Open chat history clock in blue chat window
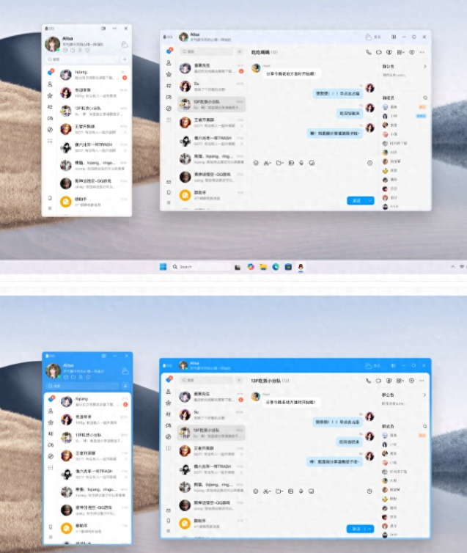Image resolution: width=467 pixels, height=553 pixels. click(369, 491)
